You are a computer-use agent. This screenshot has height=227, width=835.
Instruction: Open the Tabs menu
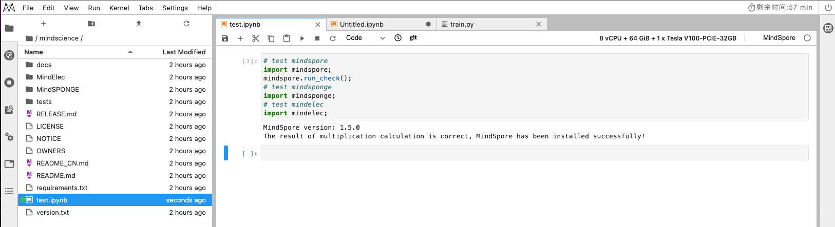pos(146,8)
